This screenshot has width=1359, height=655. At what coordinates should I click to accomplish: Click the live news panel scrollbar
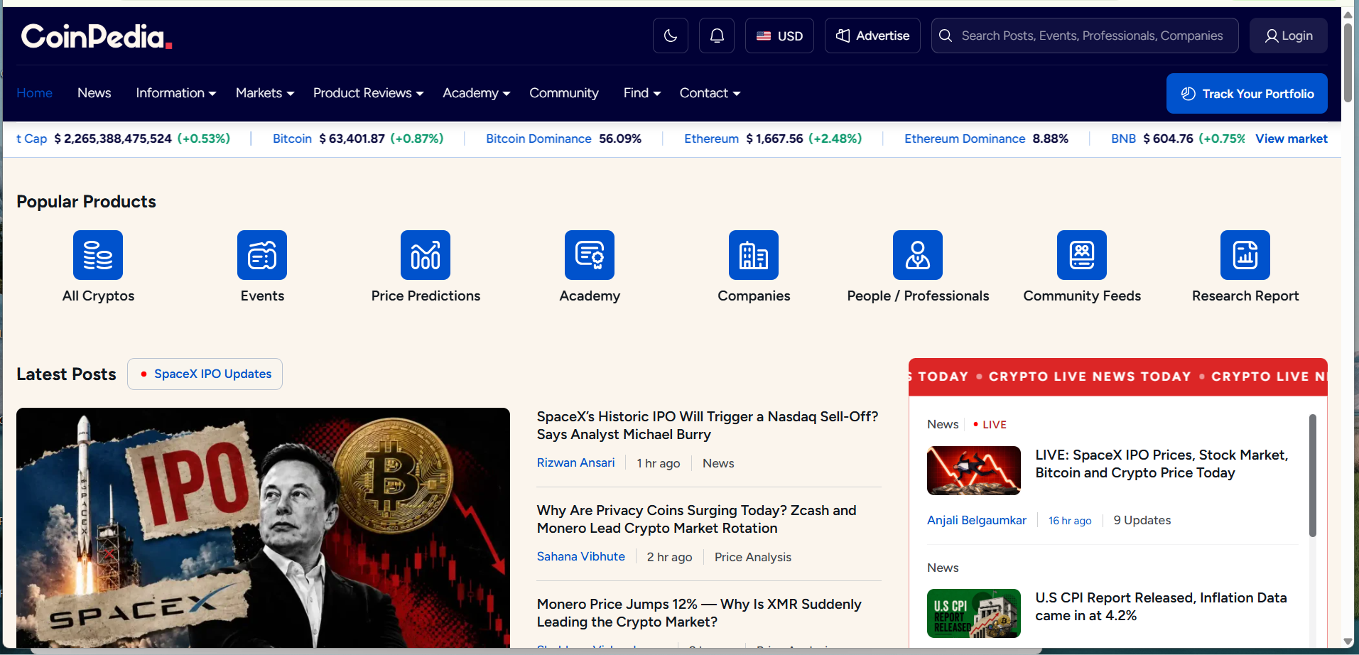(1312, 475)
